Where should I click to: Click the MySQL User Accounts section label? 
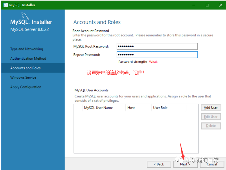click(x=91, y=90)
